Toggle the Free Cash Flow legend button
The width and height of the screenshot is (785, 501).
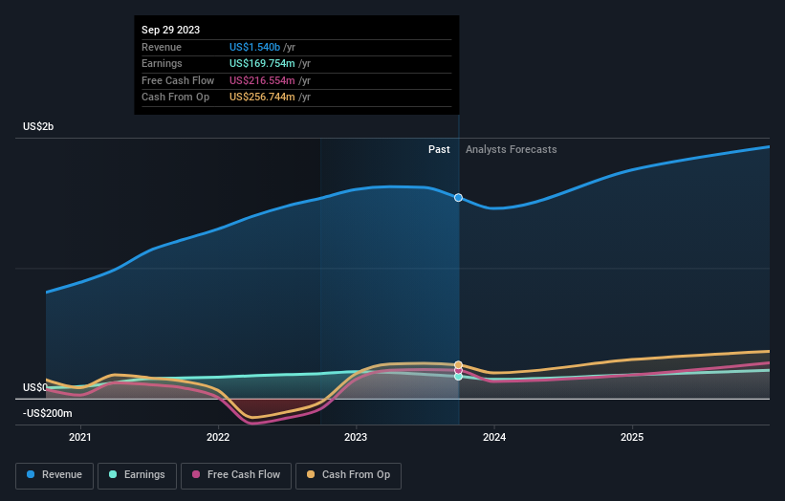pos(236,475)
